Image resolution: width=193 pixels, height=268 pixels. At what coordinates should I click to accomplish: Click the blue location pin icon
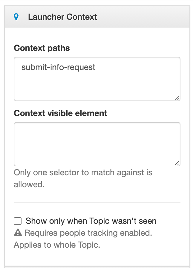point(16,17)
